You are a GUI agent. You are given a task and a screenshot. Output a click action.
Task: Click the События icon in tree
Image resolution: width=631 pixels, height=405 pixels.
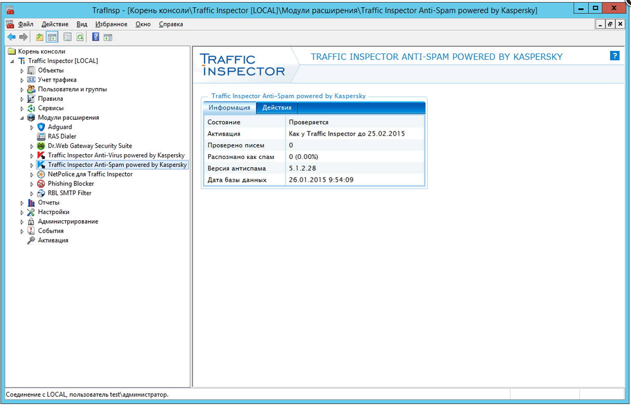[31, 231]
